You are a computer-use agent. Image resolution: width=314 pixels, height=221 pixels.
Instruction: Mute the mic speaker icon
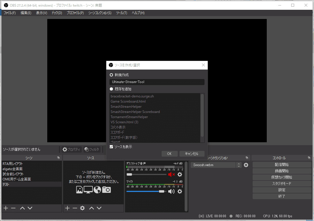[x=171, y=191]
